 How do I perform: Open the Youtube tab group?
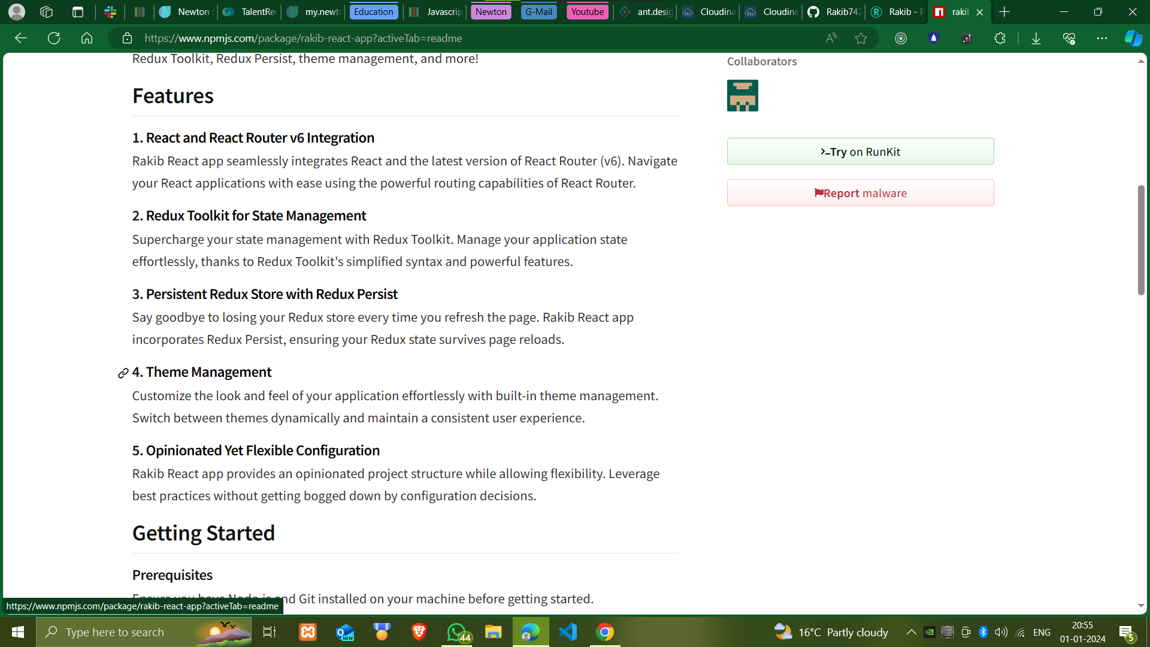coord(588,11)
